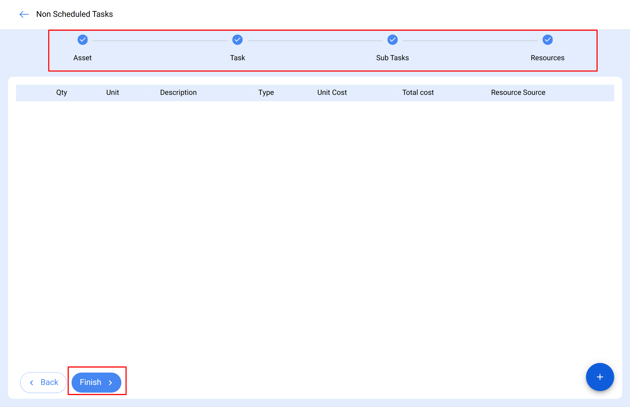Viewport: 630px width, 407px height.
Task: Open the Sub Tasks step label
Action: [392, 58]
